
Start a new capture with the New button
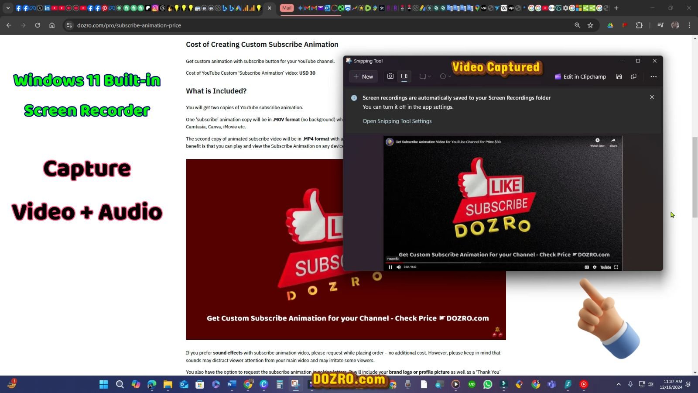363,76
